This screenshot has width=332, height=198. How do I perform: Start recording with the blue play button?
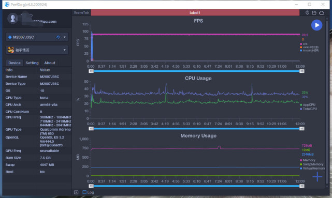click(x=316, y=25)
